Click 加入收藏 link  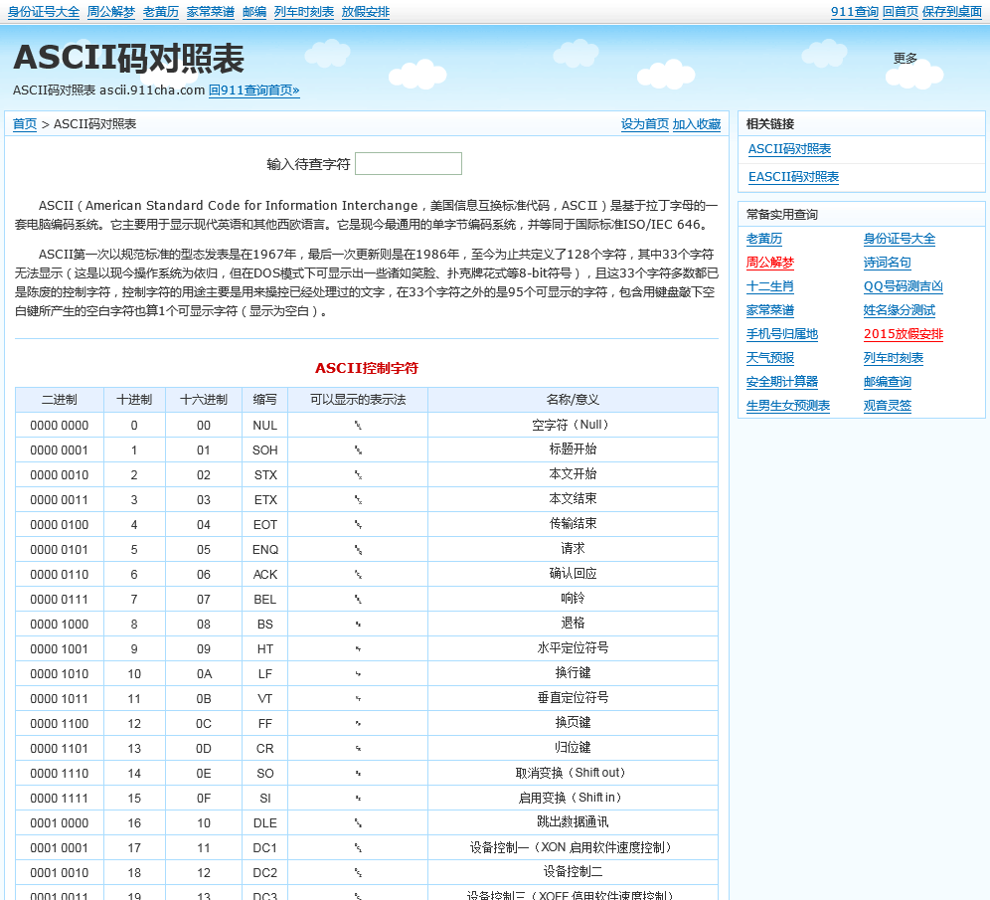[696, 124]
